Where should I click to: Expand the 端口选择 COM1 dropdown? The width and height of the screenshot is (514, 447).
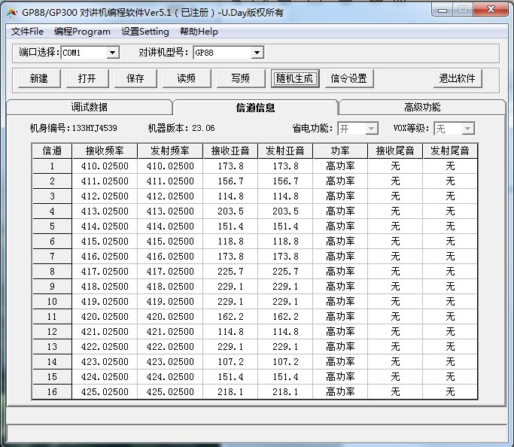pos(112,53)
